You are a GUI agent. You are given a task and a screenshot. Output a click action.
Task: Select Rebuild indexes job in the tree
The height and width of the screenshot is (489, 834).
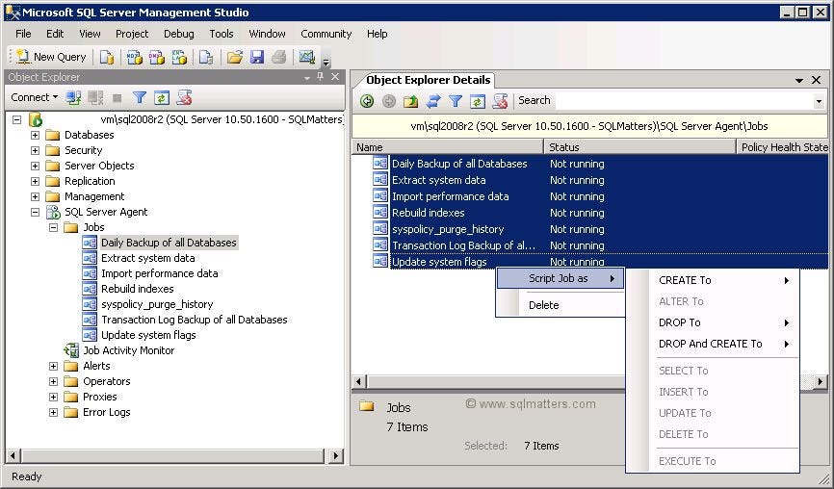pyautogui.click(x=137, y=289)
